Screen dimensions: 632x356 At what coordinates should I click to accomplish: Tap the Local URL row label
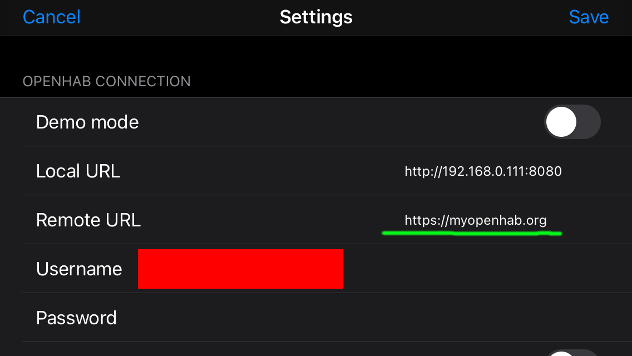[x=78, y=171]
